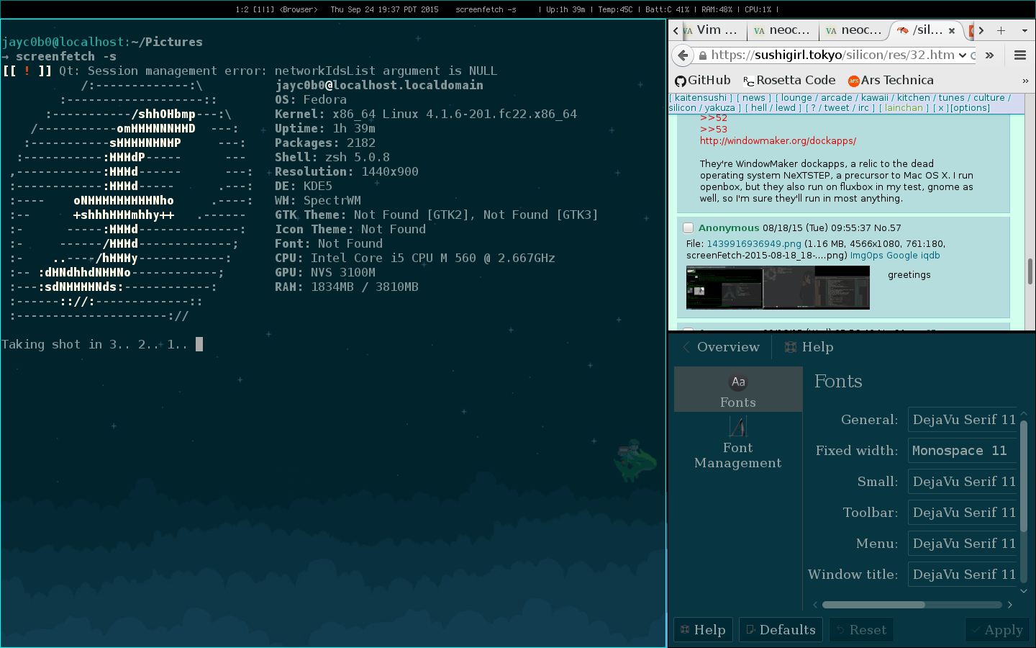Follow the windowmaker.org dockapps link

(778, 141)
